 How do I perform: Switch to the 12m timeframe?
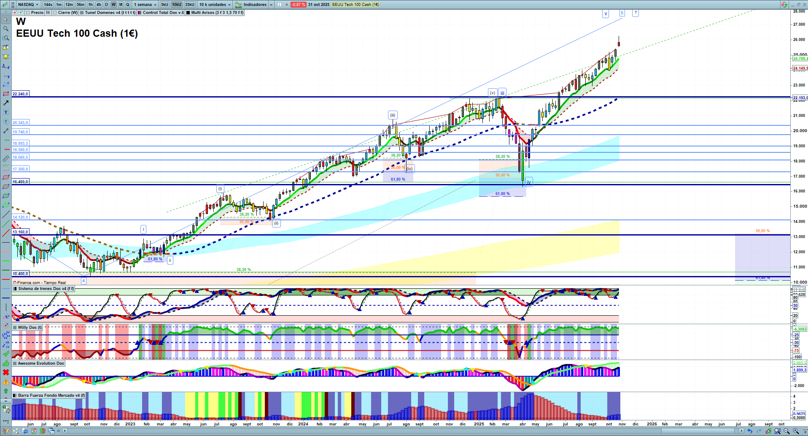[69, 5]
